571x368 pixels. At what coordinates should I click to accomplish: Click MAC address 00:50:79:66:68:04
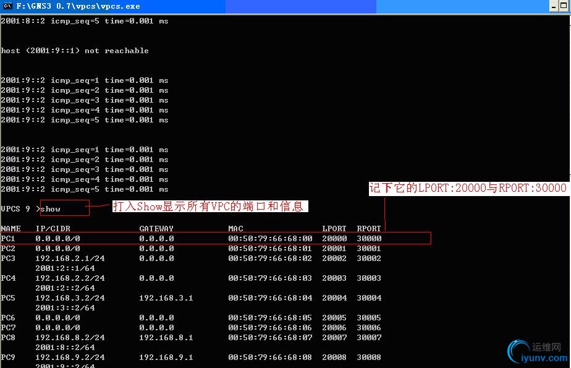pos(270,297)
